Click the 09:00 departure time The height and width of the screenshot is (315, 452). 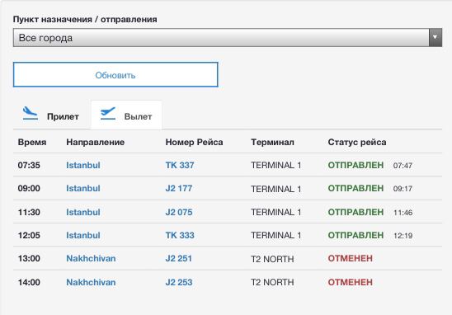pos(29,188)
